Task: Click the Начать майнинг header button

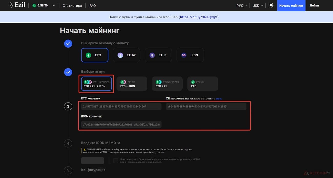Action: click(x=291, y=6)
